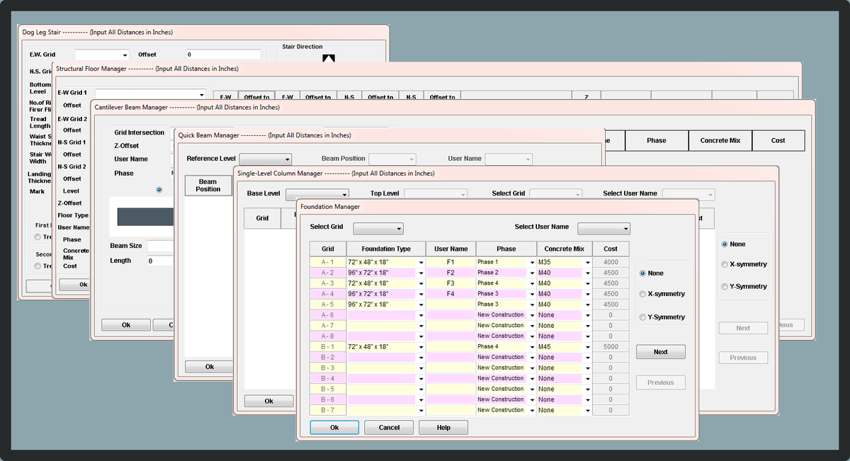The width and height of the screenshot is (850, 461).
Task: Choose Y-Symmetry in Foundation Manager
Action: click(642, 317)
